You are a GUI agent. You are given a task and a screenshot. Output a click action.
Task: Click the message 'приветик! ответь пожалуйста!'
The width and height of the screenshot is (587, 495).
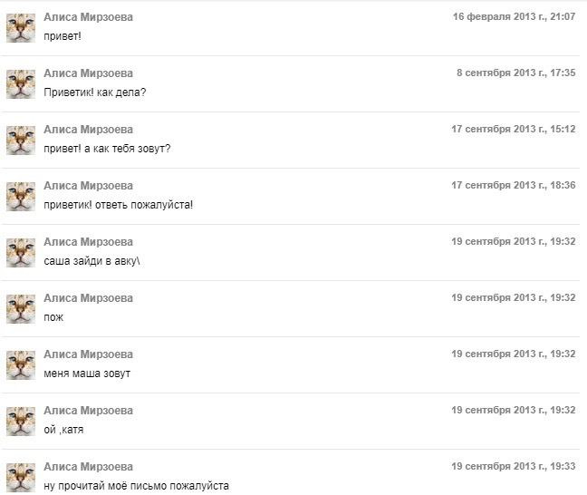point(118,205)
